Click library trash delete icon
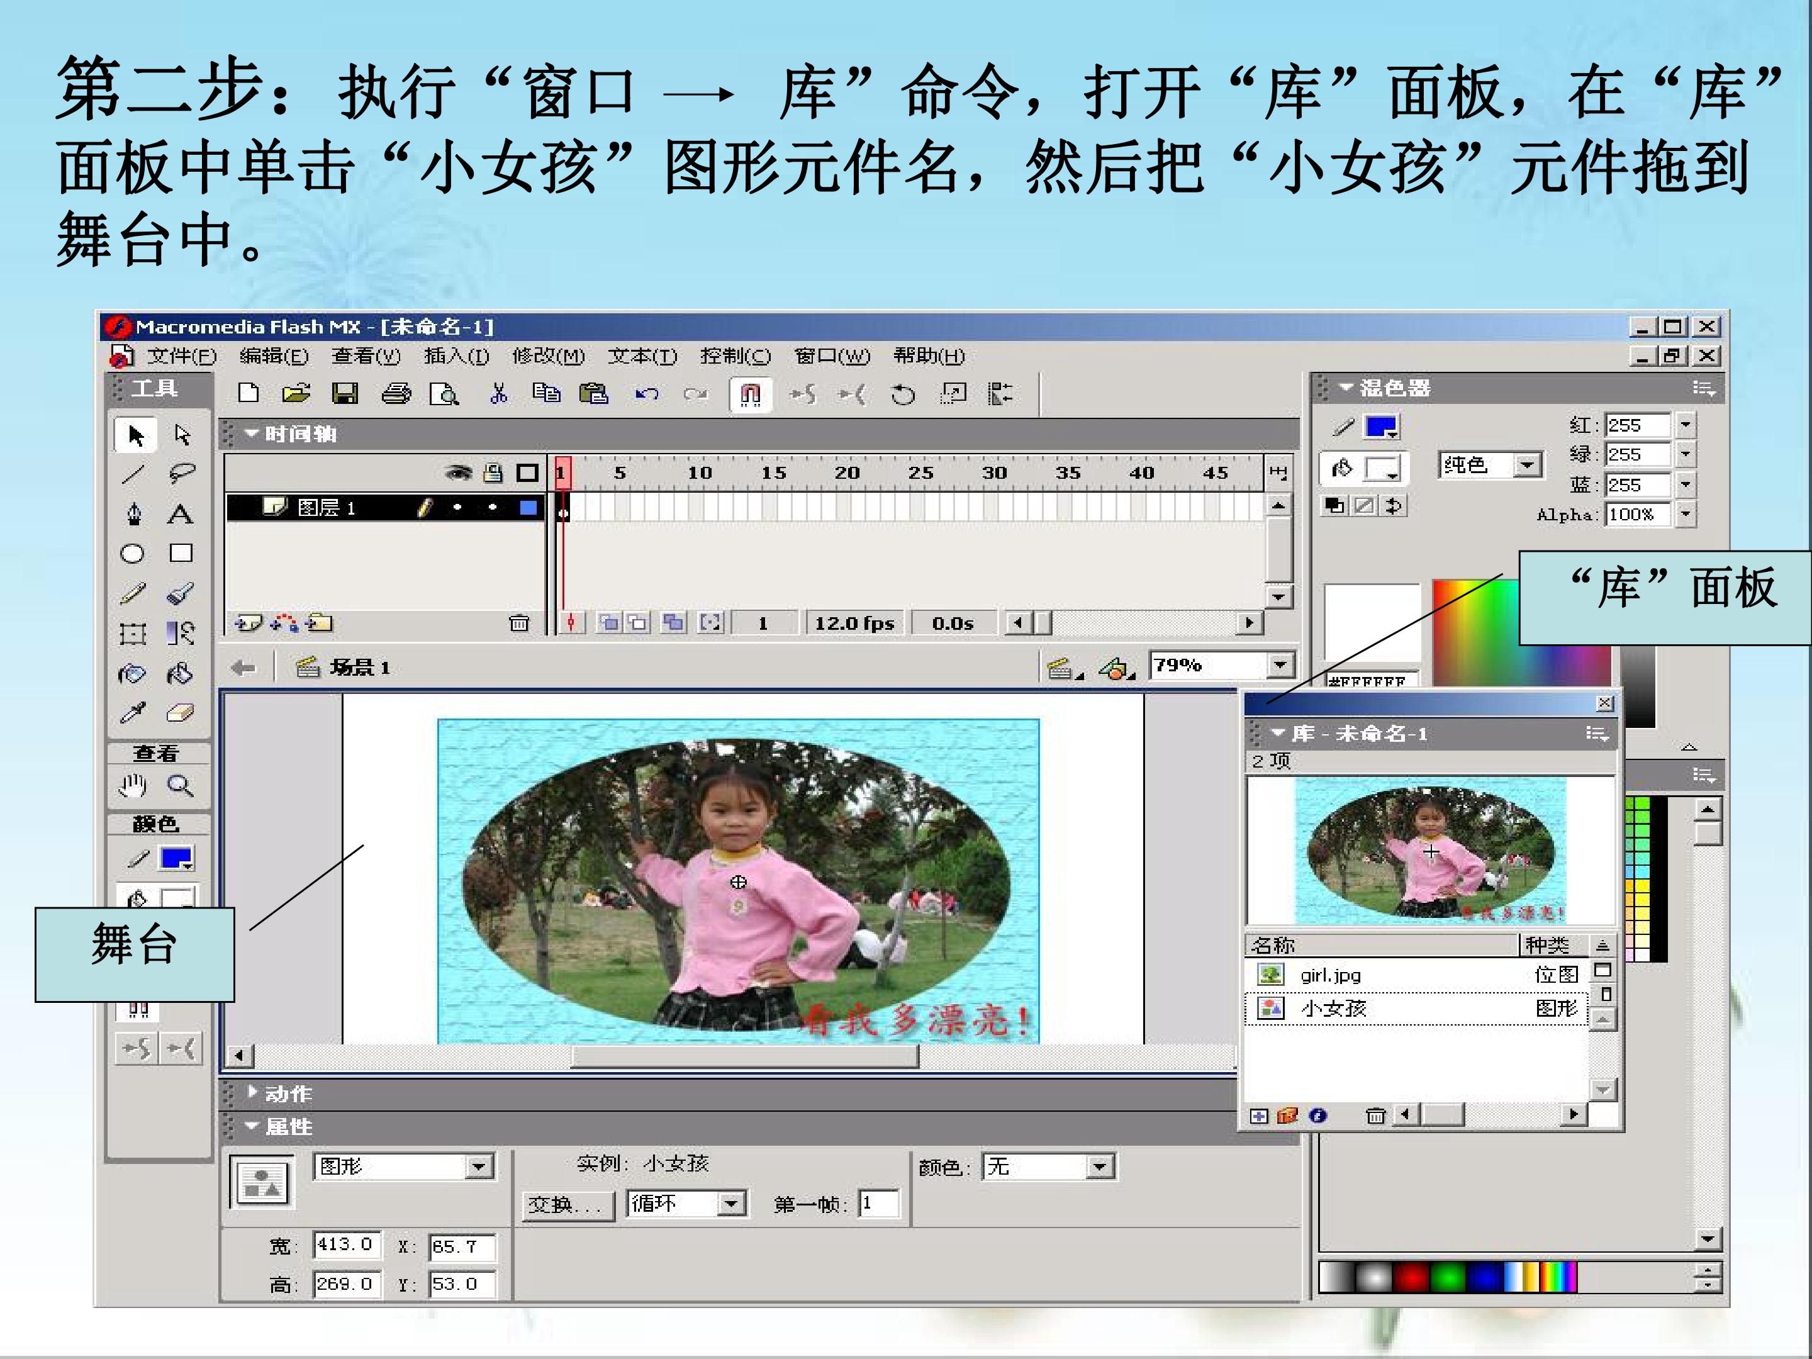This screenshot has width=1812, height=1359. click(x=1375, y=1116)
